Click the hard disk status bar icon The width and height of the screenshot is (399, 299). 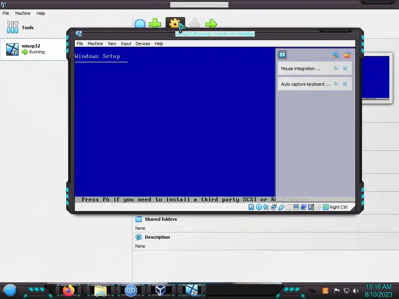click(251, 207)
